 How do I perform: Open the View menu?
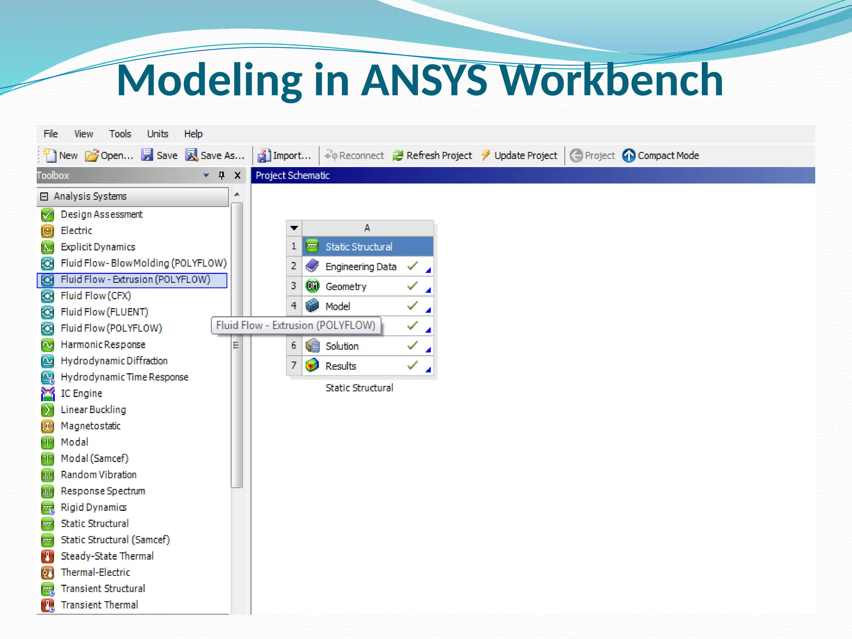(x=84, y=134)
